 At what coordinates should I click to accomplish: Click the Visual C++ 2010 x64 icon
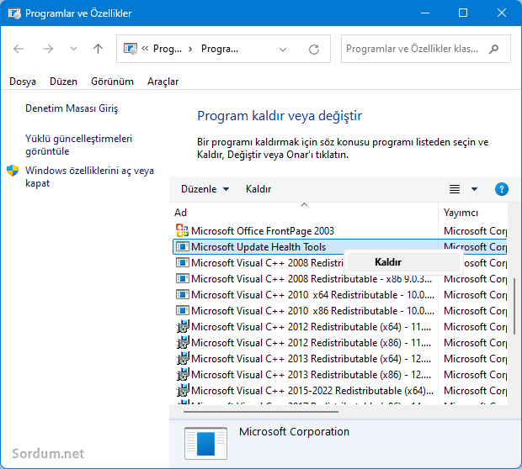coord(183,294)
